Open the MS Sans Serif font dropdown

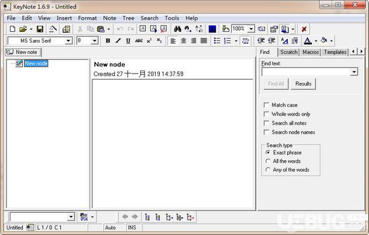[x=68, y=41]
